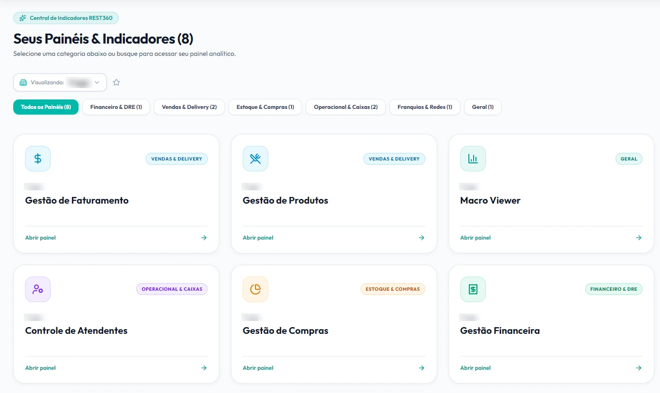Viewport: 660px width, 393px height.
Task: Show the Estoque & Compras (1) category
Action: (x=265, y=107)
